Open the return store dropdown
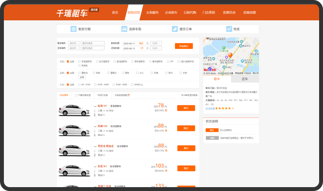 93,48
